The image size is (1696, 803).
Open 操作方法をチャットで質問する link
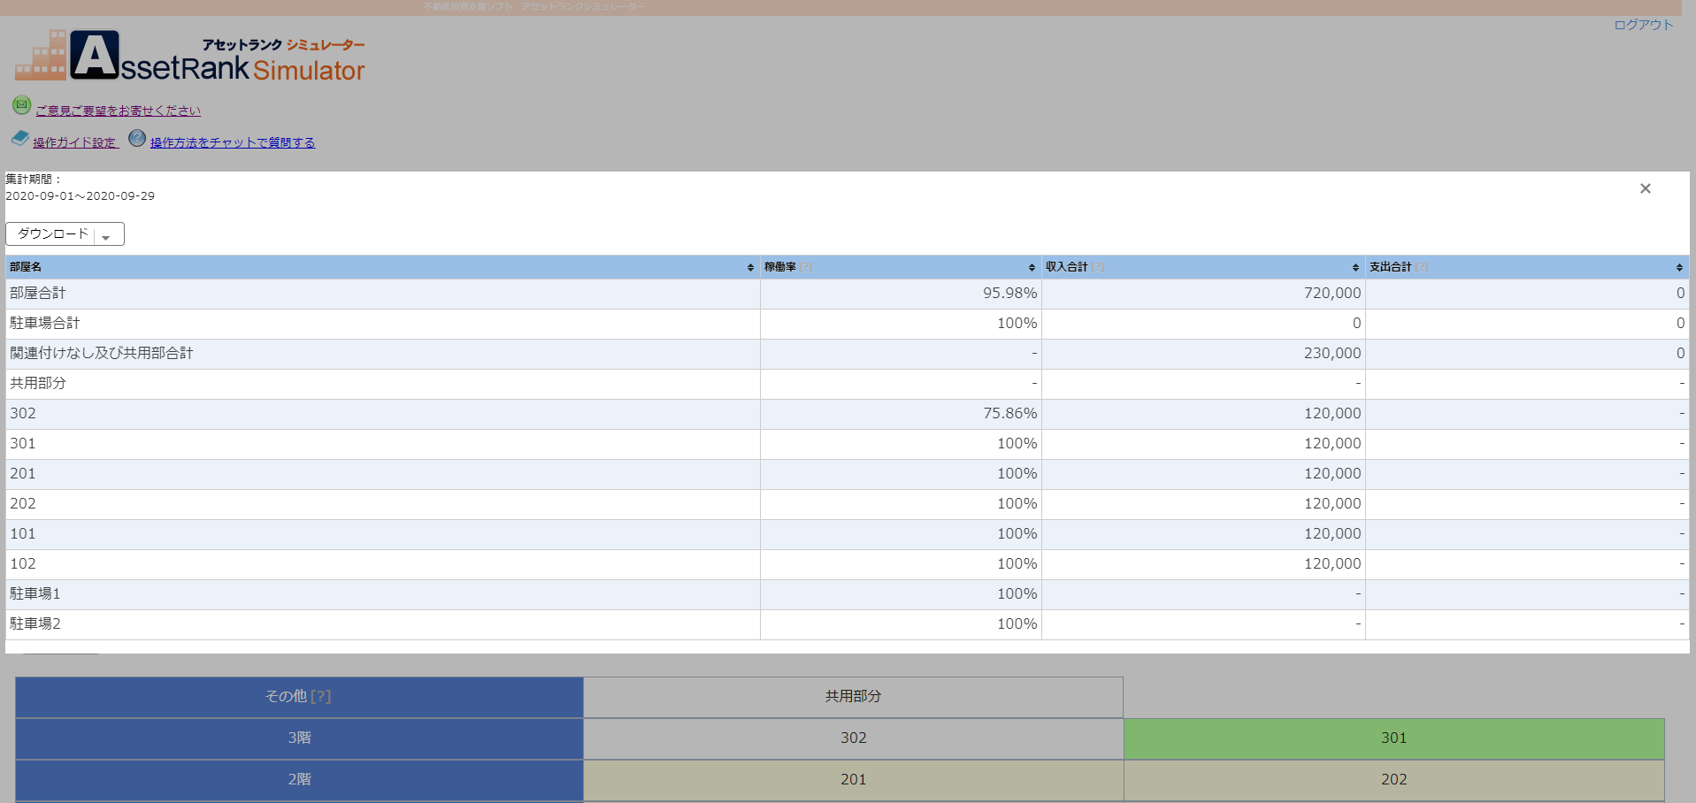pyautogui.click(x=233, y=142)
